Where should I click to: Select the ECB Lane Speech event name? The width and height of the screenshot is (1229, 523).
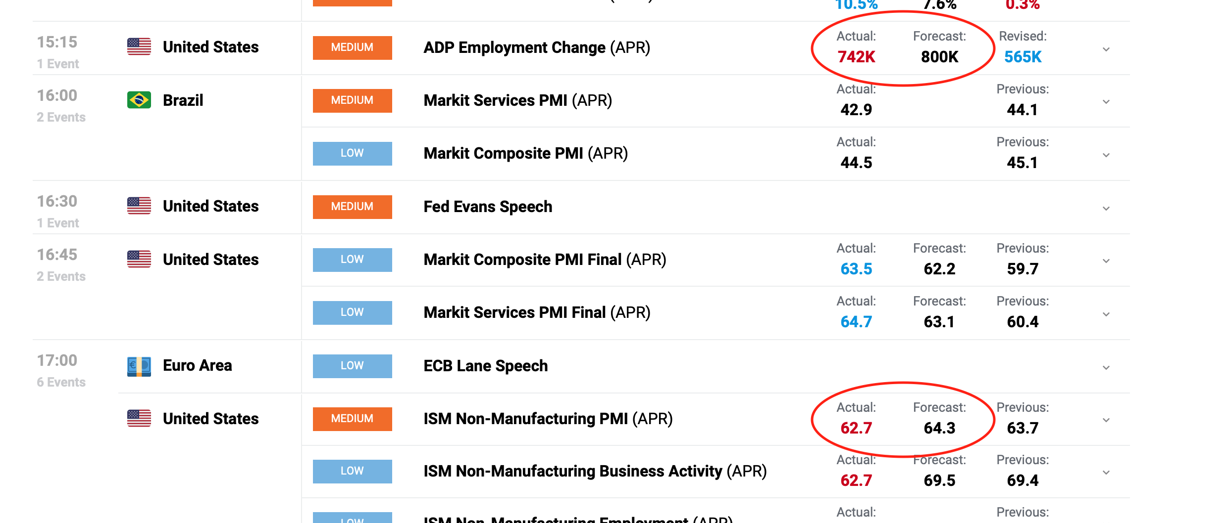coord(485,365)
